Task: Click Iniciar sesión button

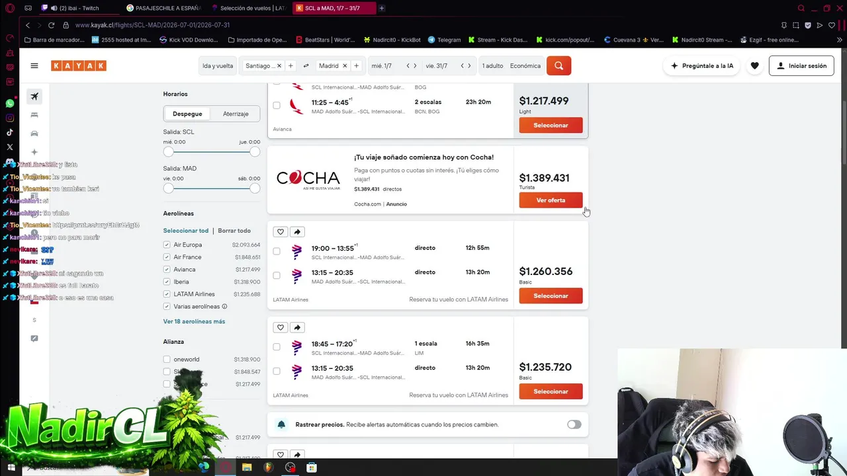Action: coord(801,65)
